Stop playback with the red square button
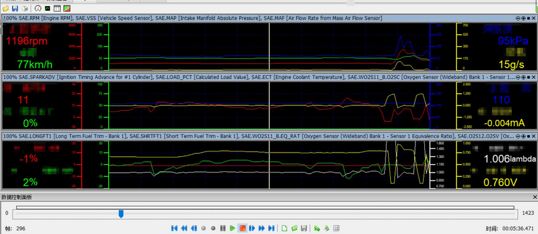This screenshot has height=234, width=538. pos(243,228)
